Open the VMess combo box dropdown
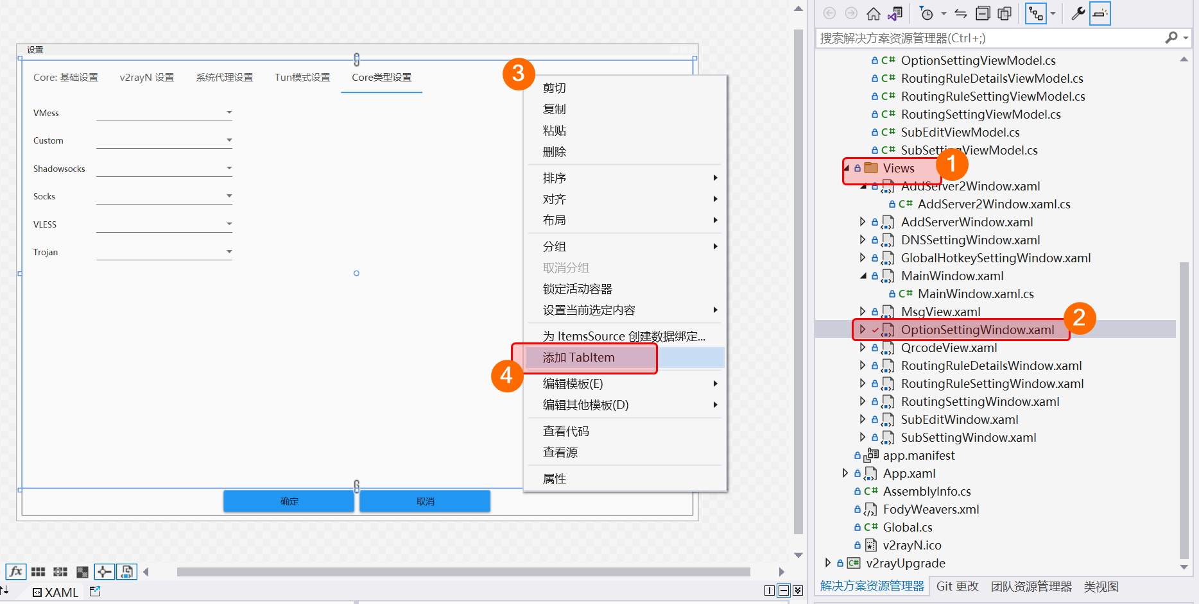This screenshot has height=604, width=1199. [x=229, y=113]
